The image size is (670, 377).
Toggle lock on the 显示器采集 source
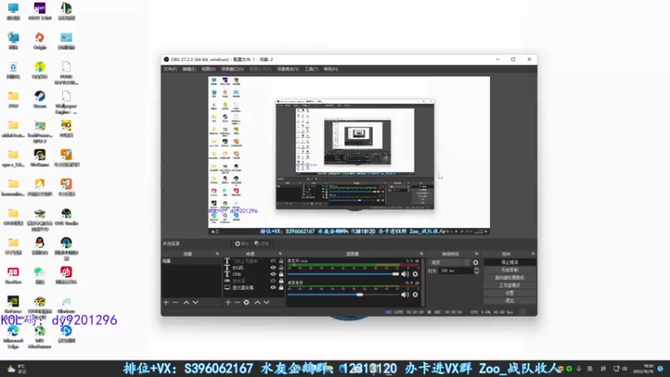click(281, 287)
